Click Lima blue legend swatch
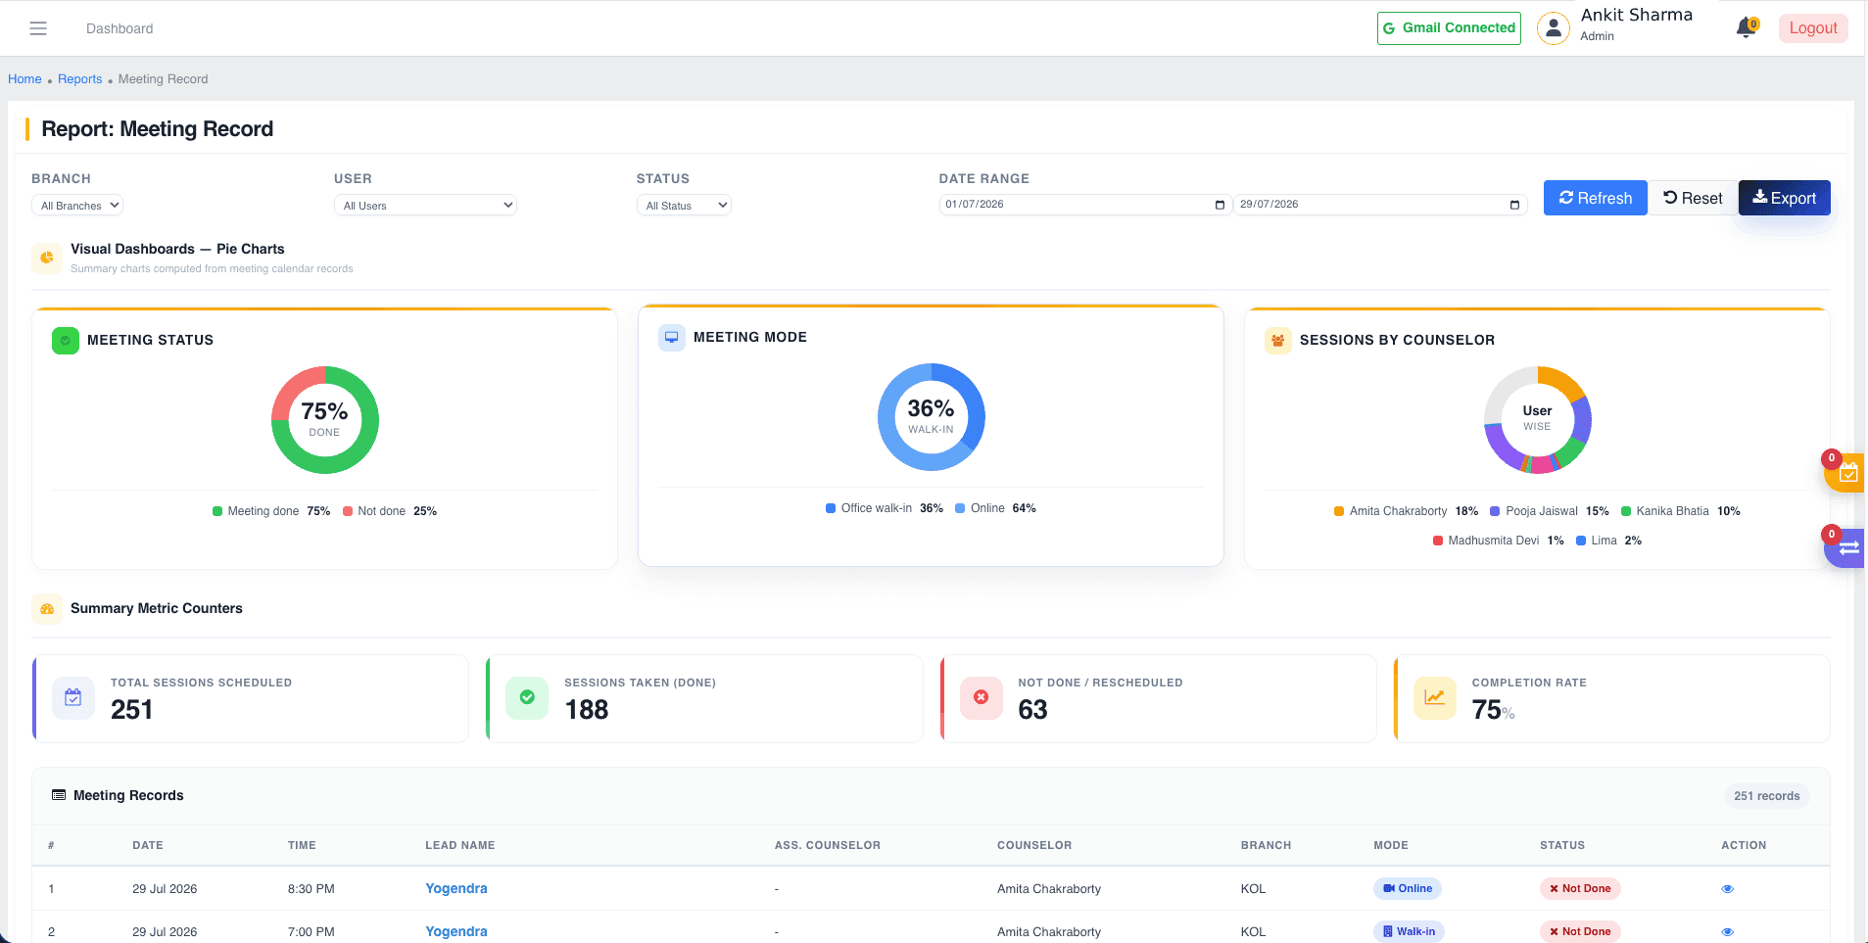The image size is (1868, 943). point(1581,541)
